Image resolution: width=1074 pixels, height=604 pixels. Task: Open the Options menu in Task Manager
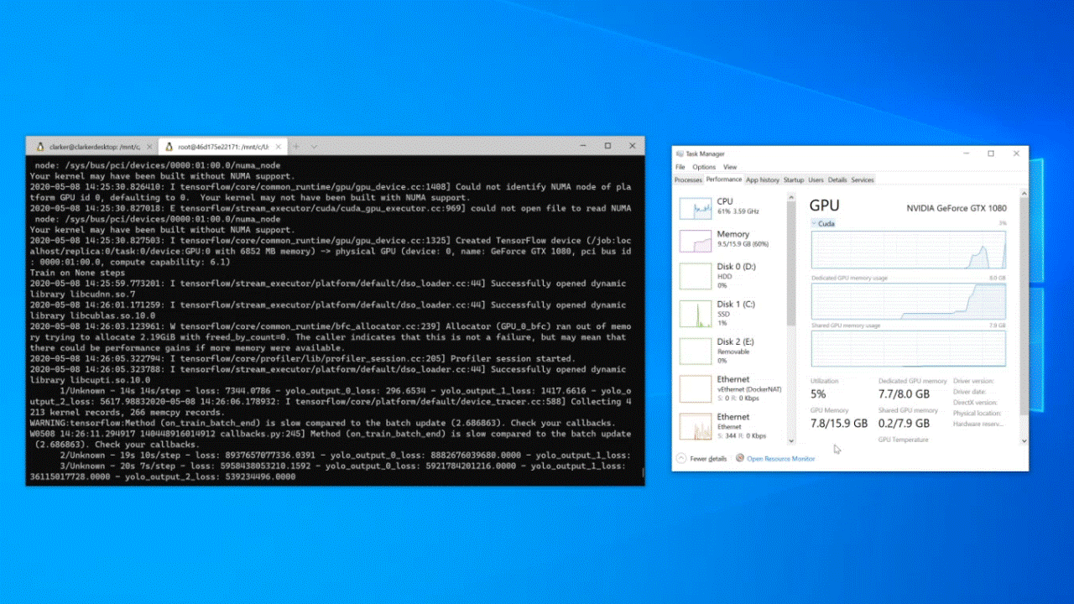[703, 167]
